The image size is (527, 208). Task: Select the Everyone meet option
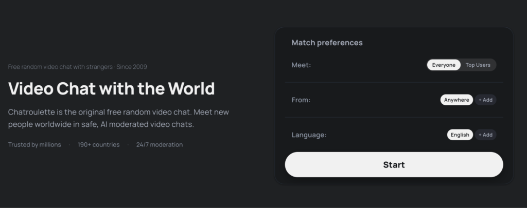click(444, 65)
